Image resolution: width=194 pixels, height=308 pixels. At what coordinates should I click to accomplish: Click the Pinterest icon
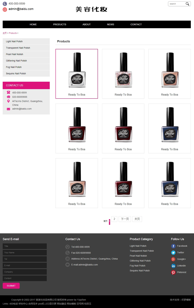click(173, 272)
